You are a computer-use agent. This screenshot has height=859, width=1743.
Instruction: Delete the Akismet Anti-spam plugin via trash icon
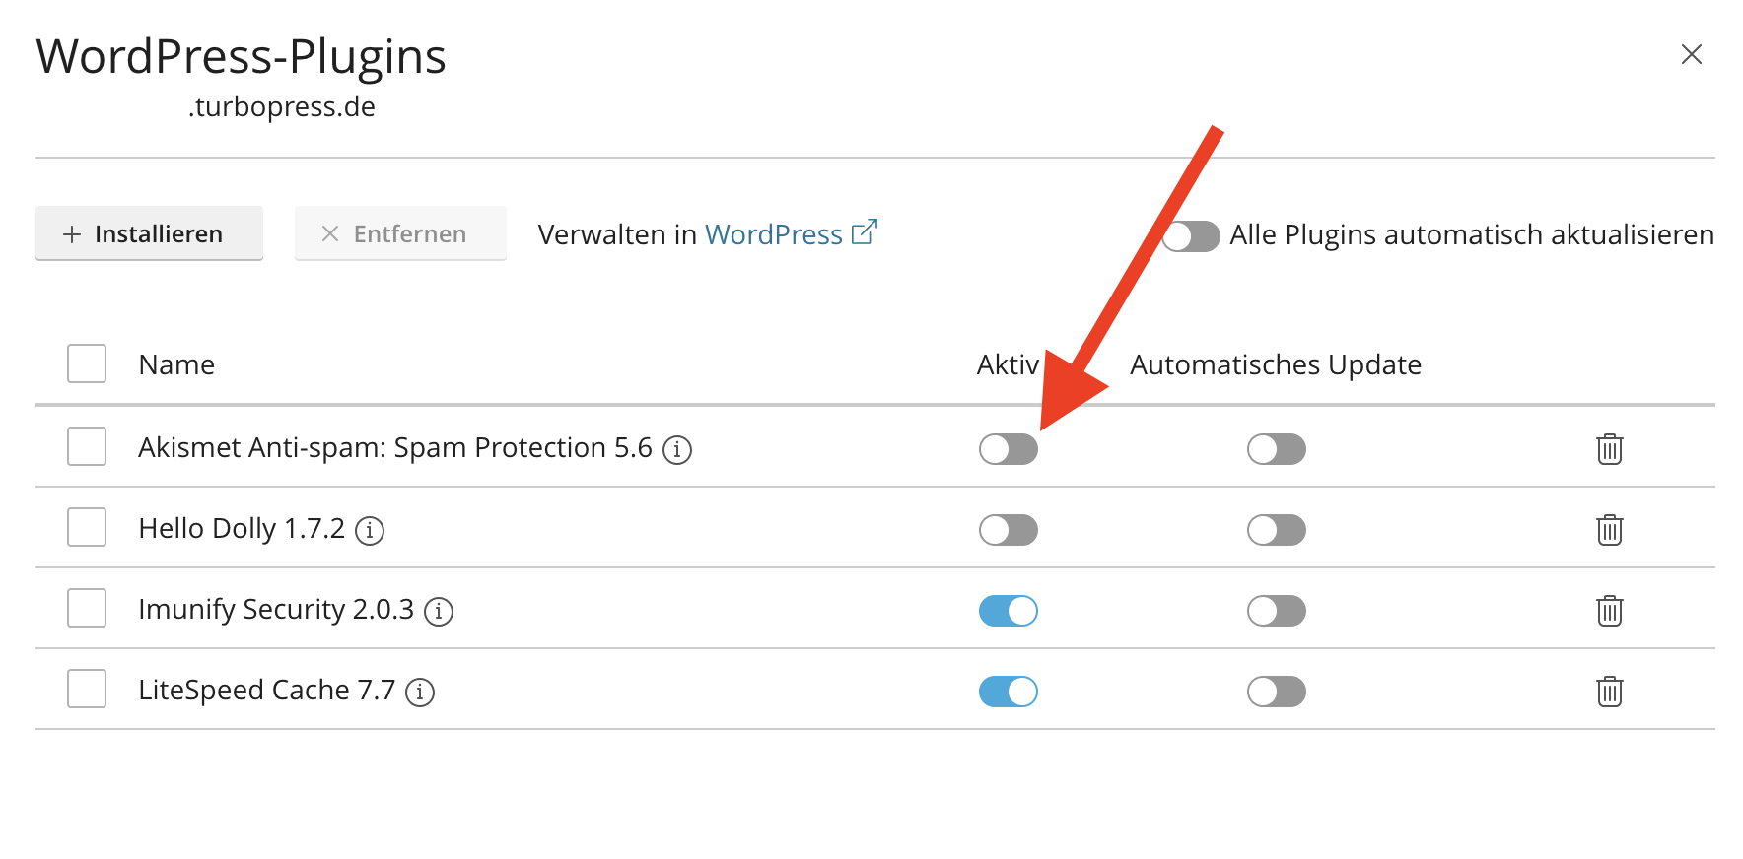pyautogui.click(x=1609, y=449)
